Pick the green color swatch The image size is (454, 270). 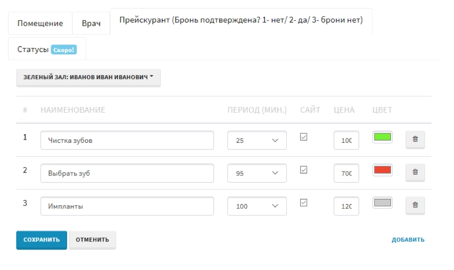[382, 137]
